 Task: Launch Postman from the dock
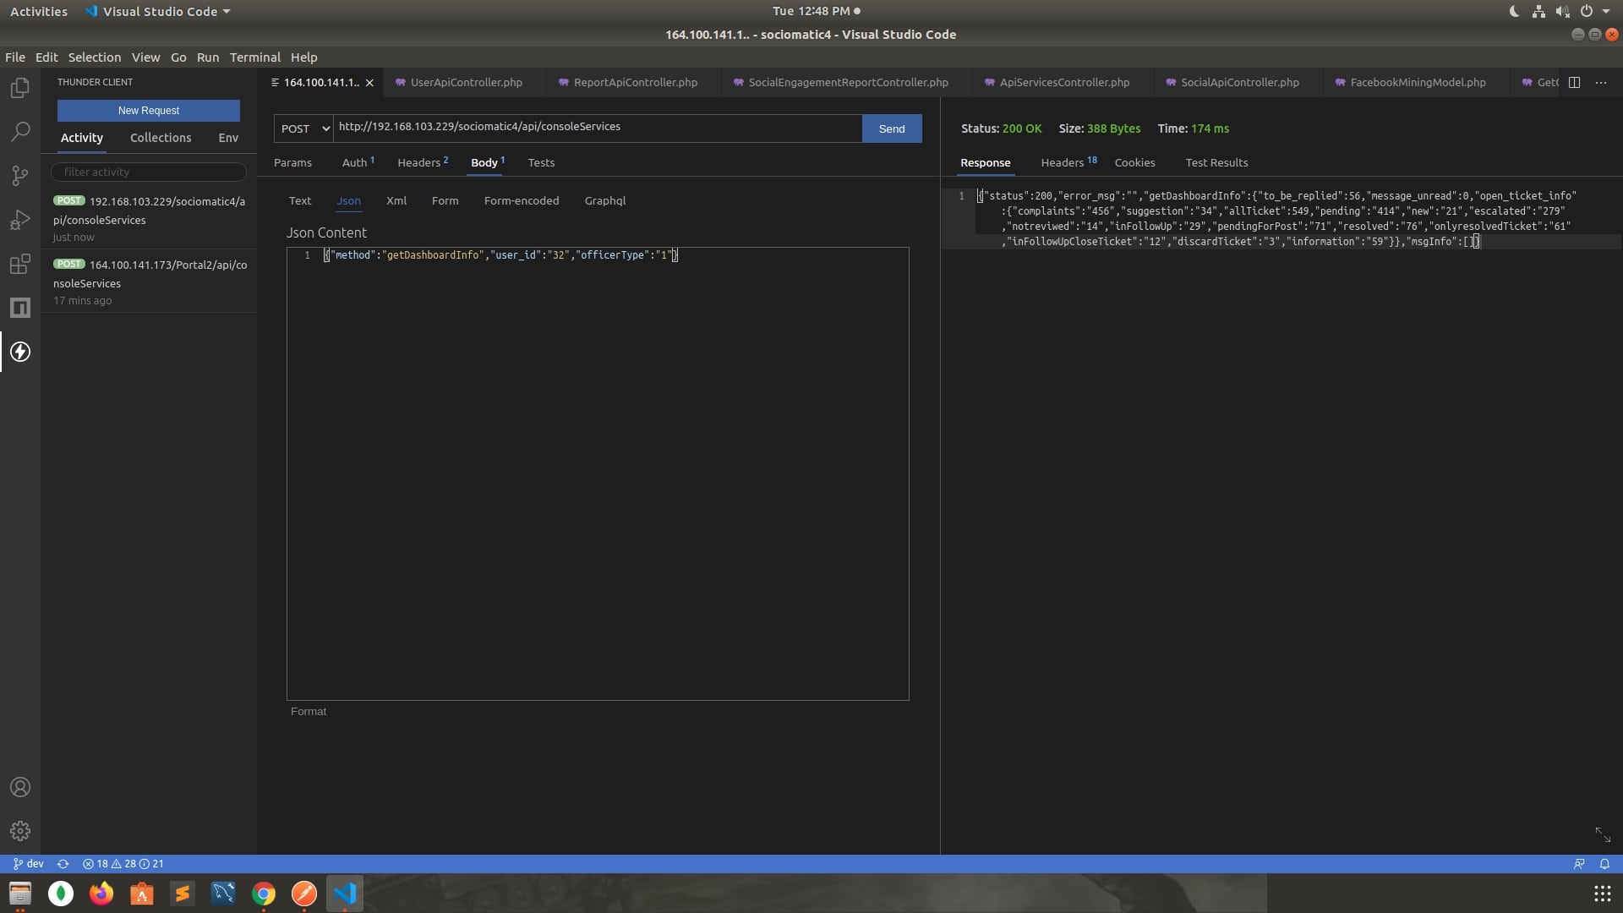(303, 894)
